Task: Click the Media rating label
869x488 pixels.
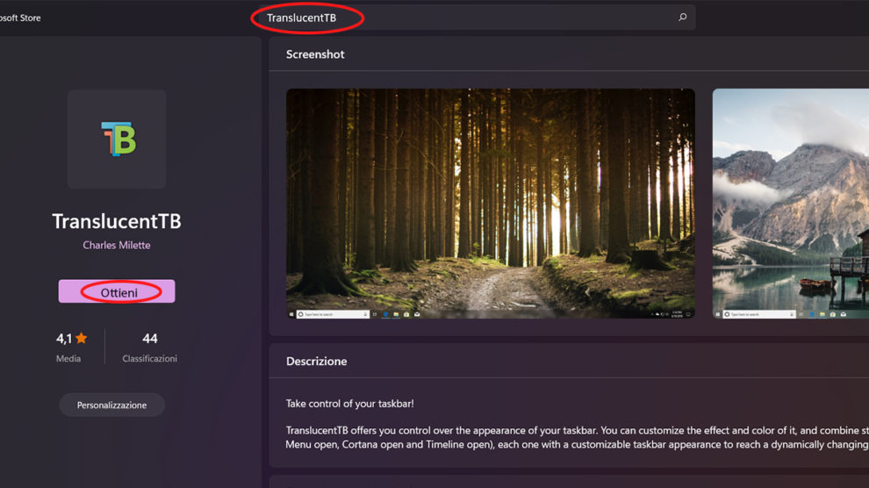Action: [x=68, y=358]
